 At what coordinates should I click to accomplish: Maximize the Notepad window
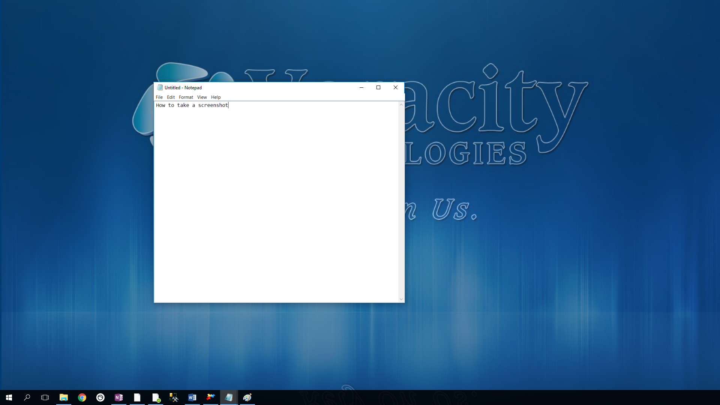378,87
